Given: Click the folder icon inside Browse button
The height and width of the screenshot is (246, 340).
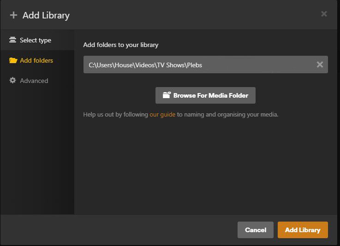Looking at the screenshot, I should (x=167, y=95).
